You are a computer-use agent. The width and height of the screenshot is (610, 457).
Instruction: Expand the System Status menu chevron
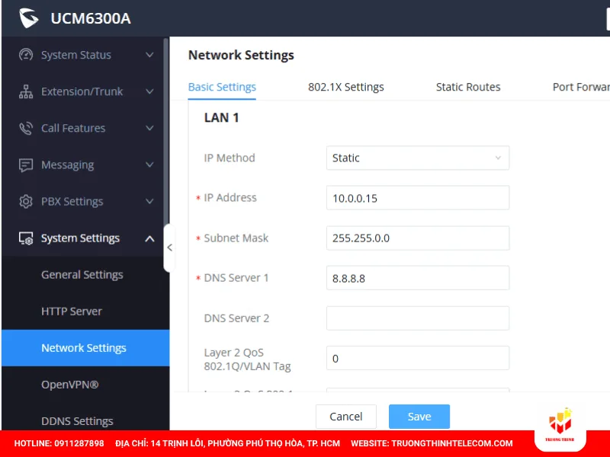point(149,55)
